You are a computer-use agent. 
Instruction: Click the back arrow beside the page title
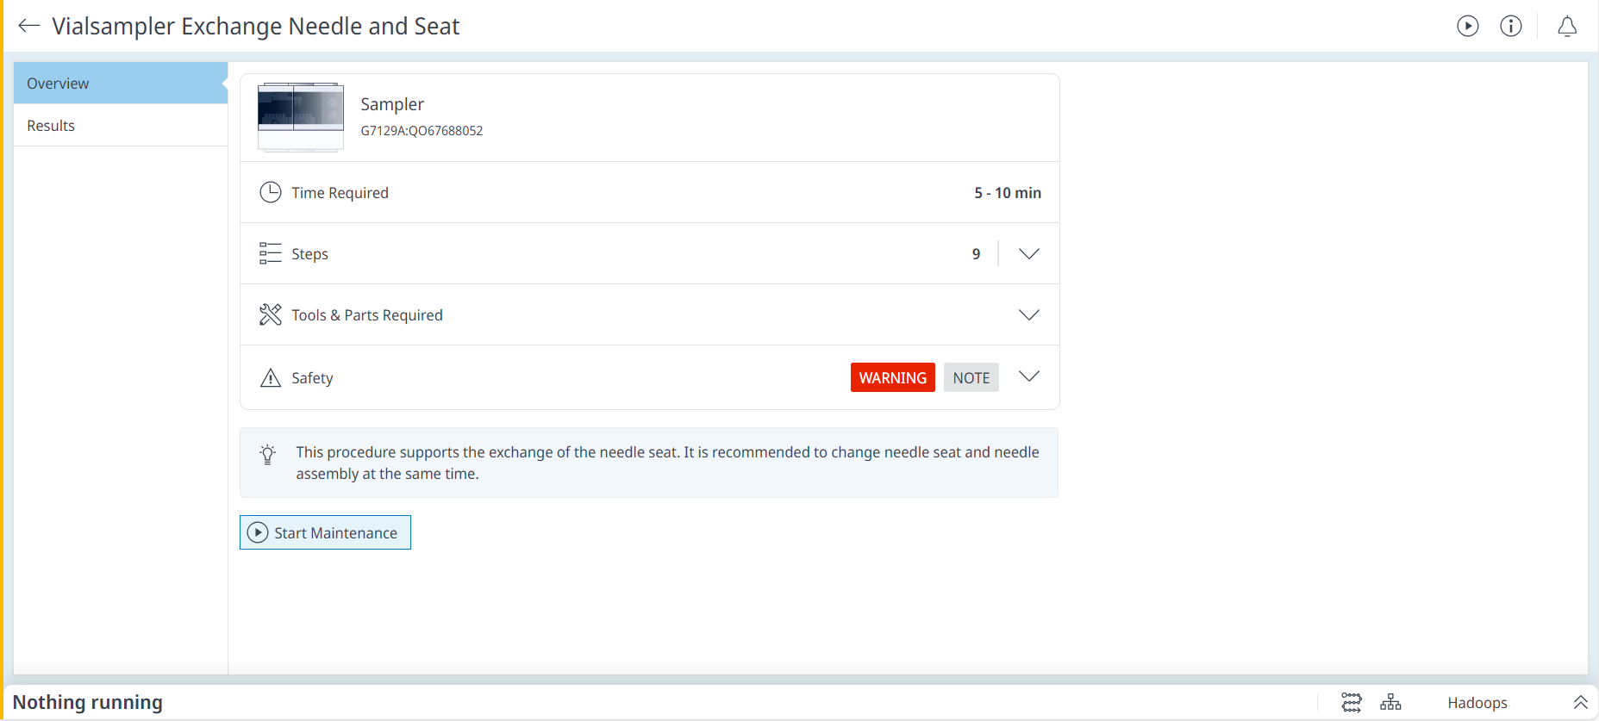29,26
